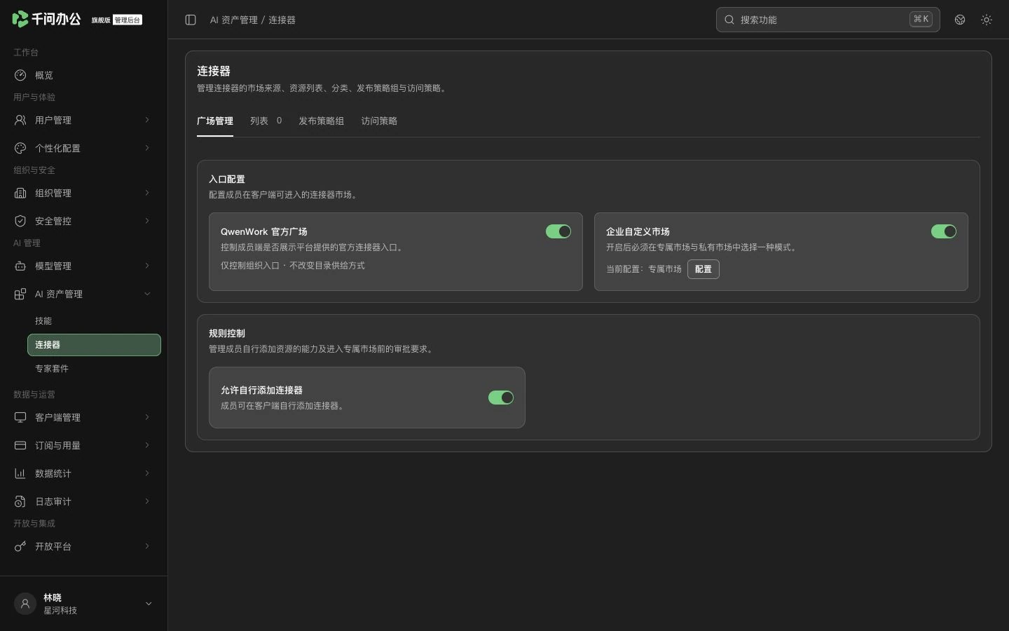This screenshot has width=1009, height=631.
Task: Click the 用户管理 people icon
Action: pos(20,120)
